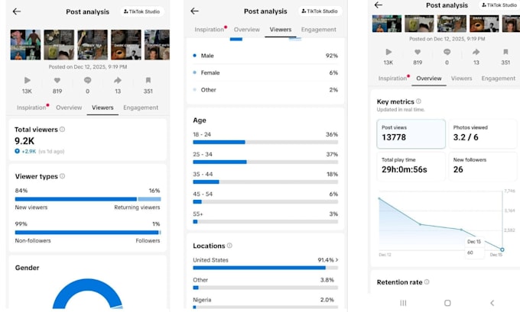Tap Android home navigation button
The width and height of the screenshot is (520, 312).
coord(447,303)
